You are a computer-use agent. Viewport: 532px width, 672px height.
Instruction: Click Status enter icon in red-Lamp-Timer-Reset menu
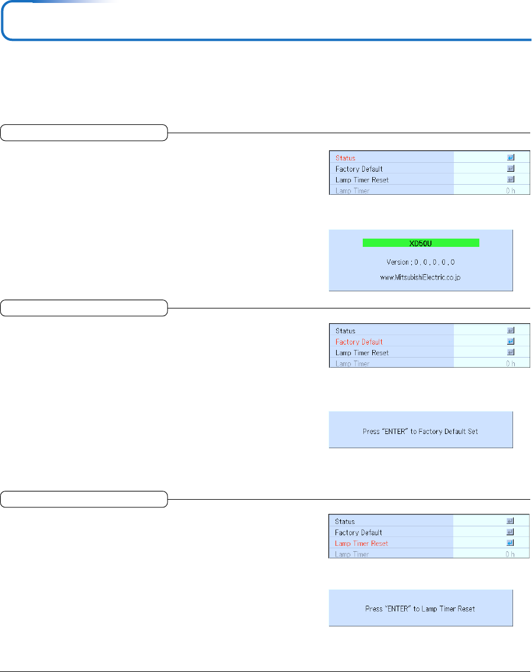510,521
